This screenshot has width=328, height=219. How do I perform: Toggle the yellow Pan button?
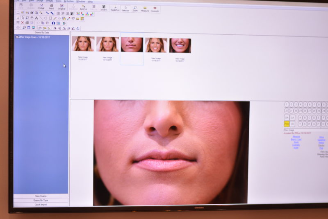point(287,124)
